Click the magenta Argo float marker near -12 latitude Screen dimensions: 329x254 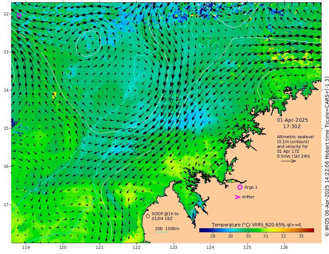(x=19, y=16)
